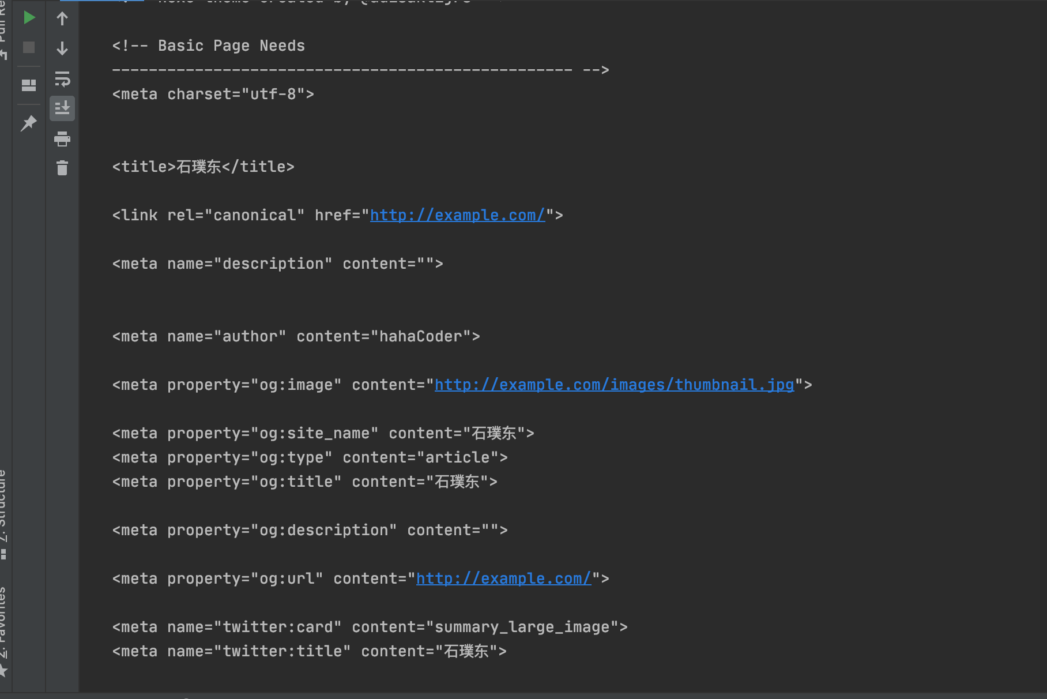Click the twitter:title meta line

click(x=310, y=651)
